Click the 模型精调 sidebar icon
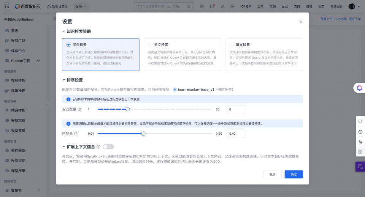Viewport: 365px width, 197px height. click(x=7, y=121)
